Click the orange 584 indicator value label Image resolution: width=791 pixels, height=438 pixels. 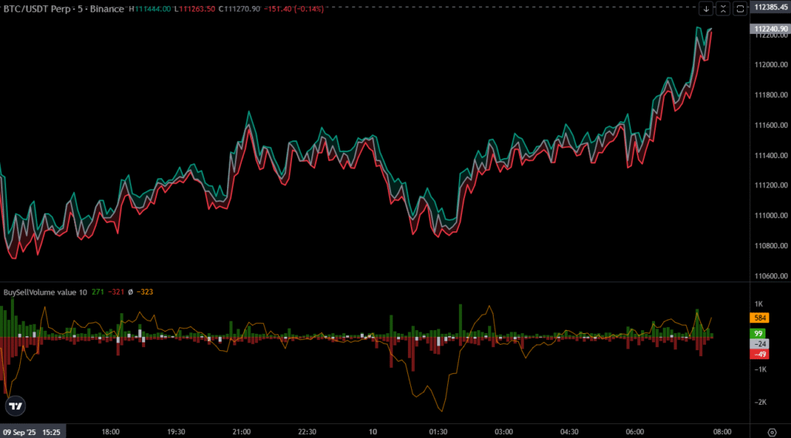click(x=759, y=318)
